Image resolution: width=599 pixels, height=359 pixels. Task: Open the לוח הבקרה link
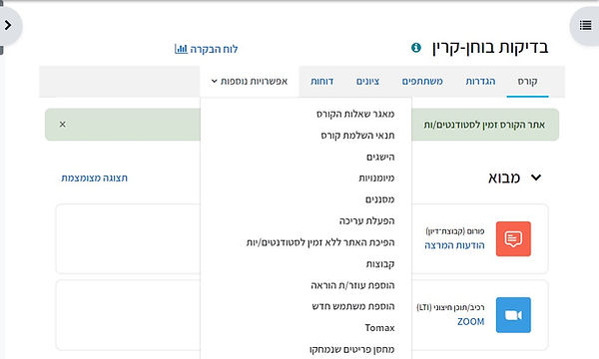pyautogui.click(x=214, y=49)
